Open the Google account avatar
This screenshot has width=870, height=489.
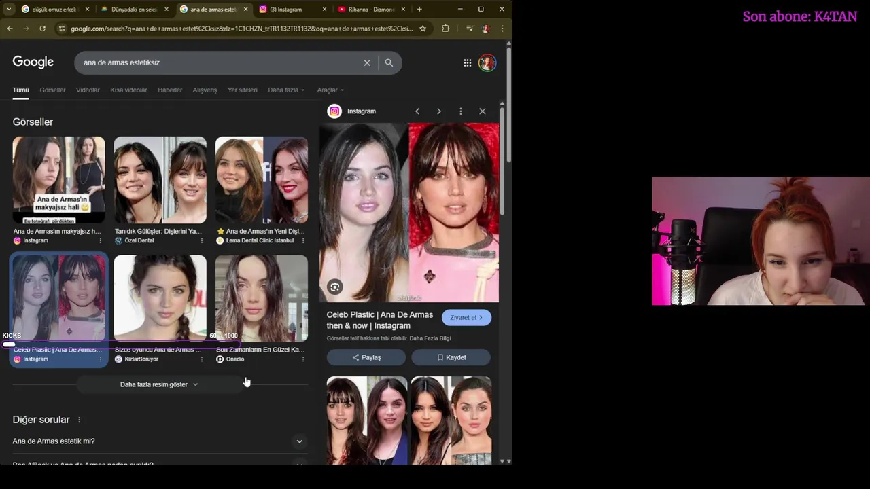pos(487,62)
